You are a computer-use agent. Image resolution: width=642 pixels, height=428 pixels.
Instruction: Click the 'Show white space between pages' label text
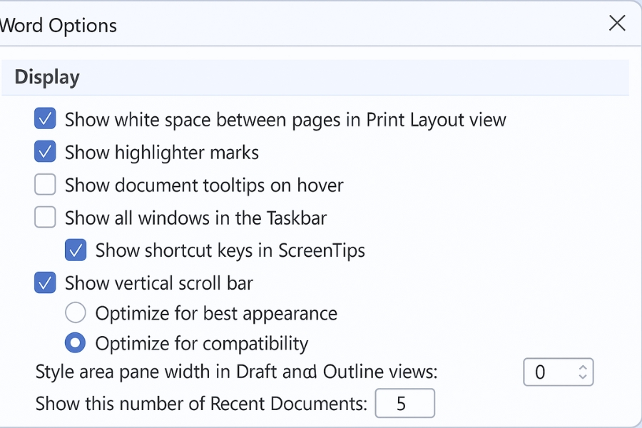(285, 119)
